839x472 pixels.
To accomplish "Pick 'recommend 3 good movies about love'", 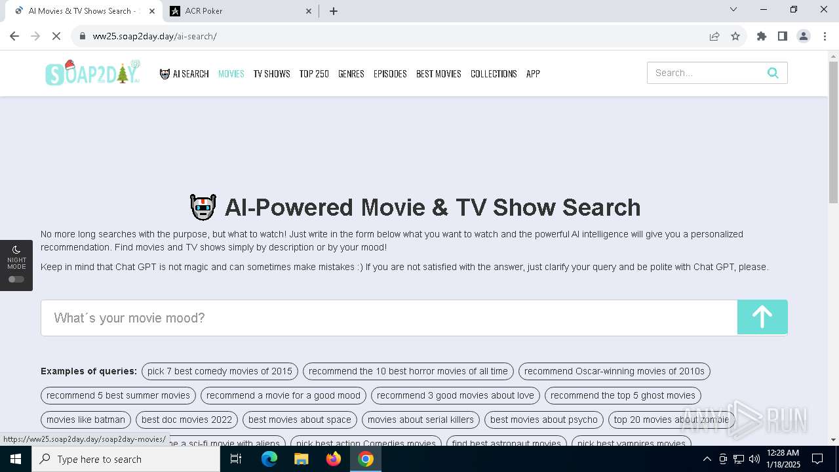I will tap(456, 395).
